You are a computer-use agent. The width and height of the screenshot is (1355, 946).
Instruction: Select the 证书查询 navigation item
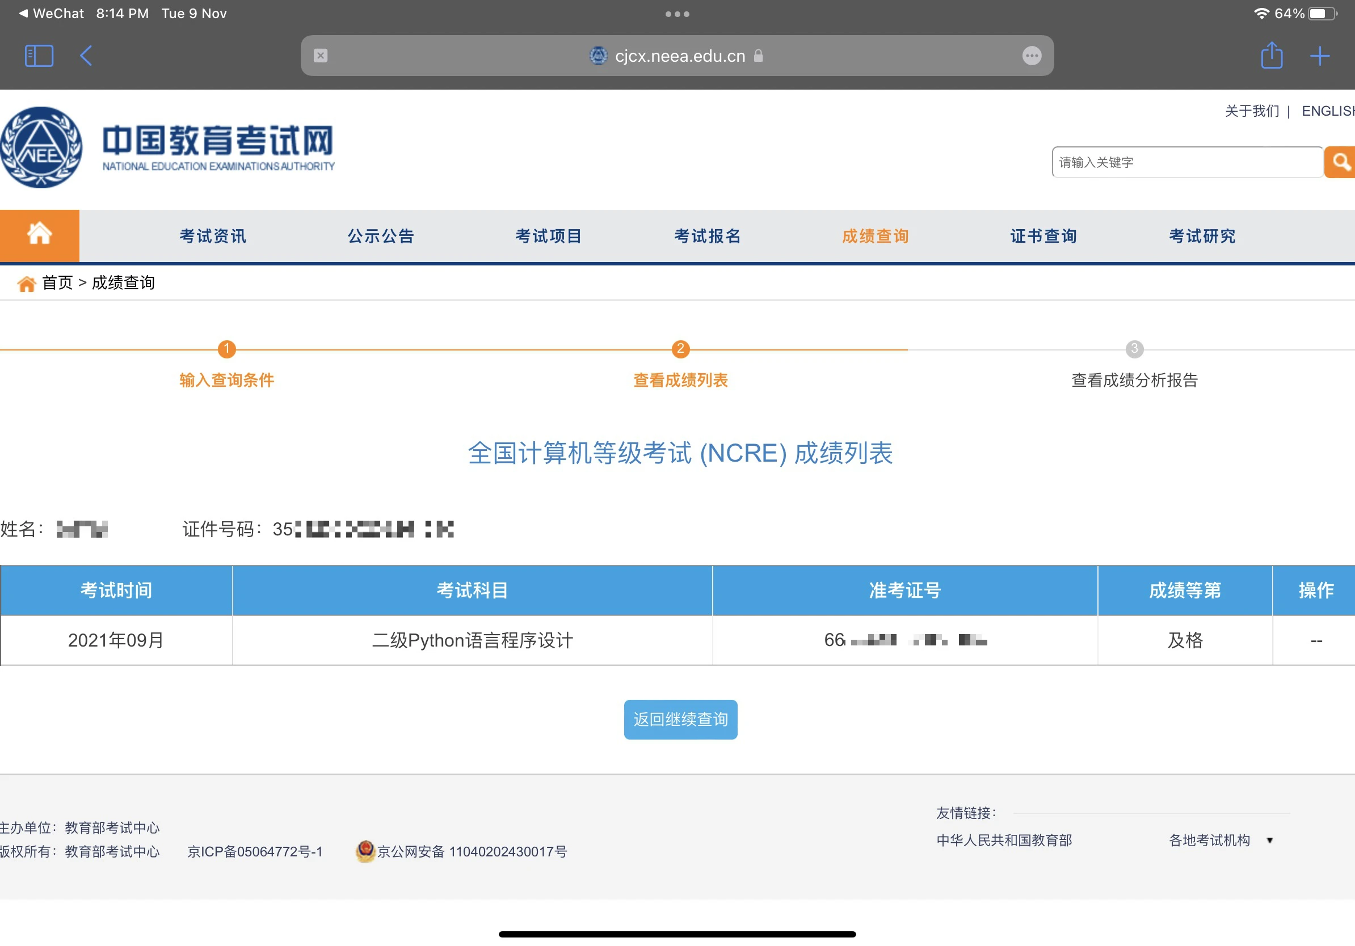[1043, 236]
